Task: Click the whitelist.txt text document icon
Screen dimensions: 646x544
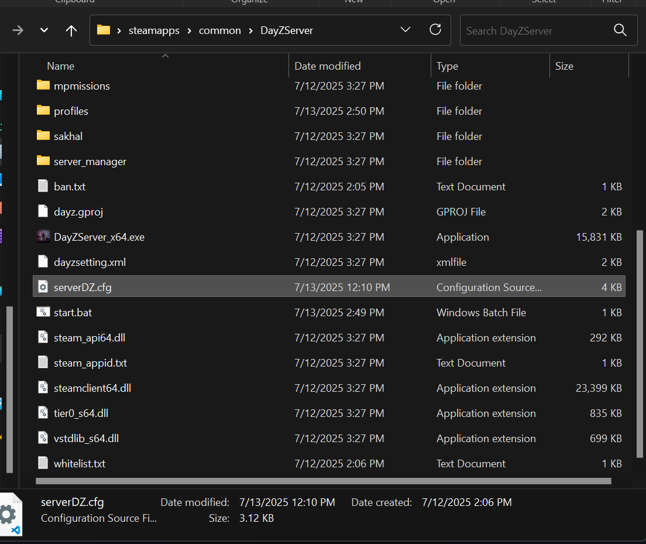Action: coord(43,463)
